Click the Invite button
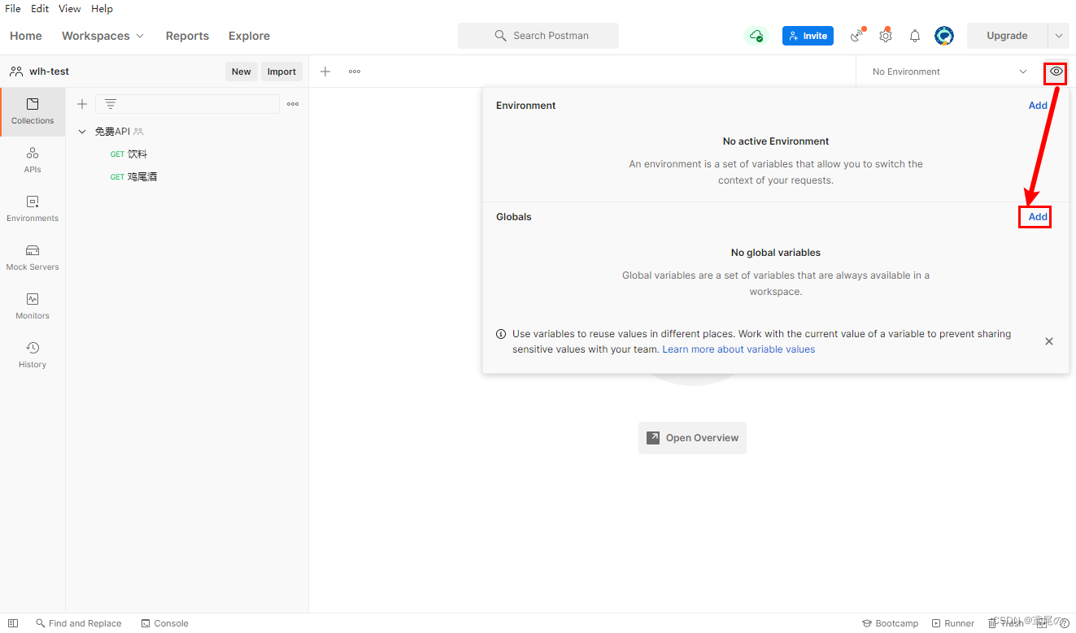Screen dimensions: 1076x633 click(x=808, y=36)
